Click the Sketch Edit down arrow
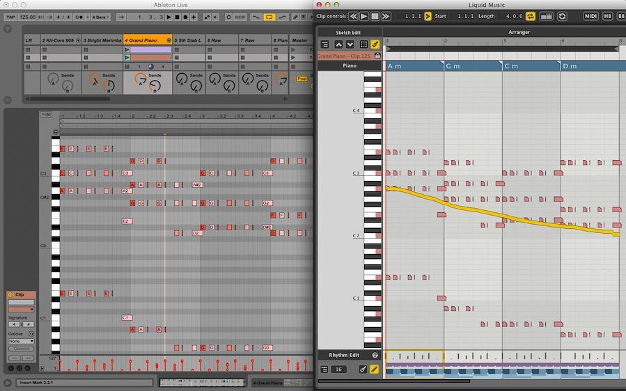This screenshot has width=626, height=391. [x=350, y=45]
